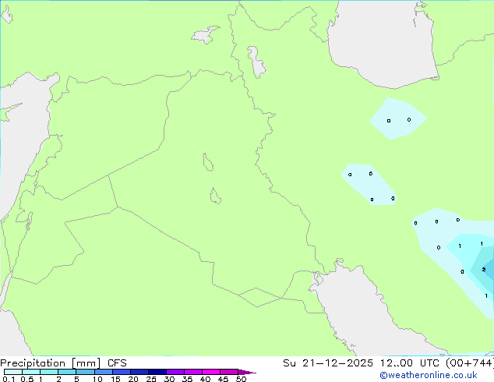Click the 'CFS' model label
The image size is (494, 382).
tap(117, 363)
